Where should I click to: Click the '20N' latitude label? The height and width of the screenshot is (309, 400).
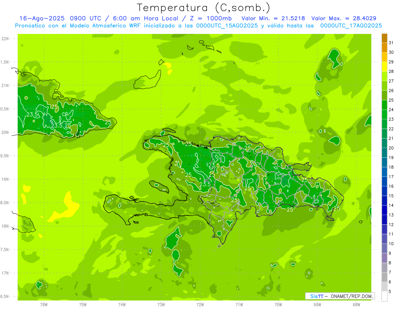coord(5,132)
